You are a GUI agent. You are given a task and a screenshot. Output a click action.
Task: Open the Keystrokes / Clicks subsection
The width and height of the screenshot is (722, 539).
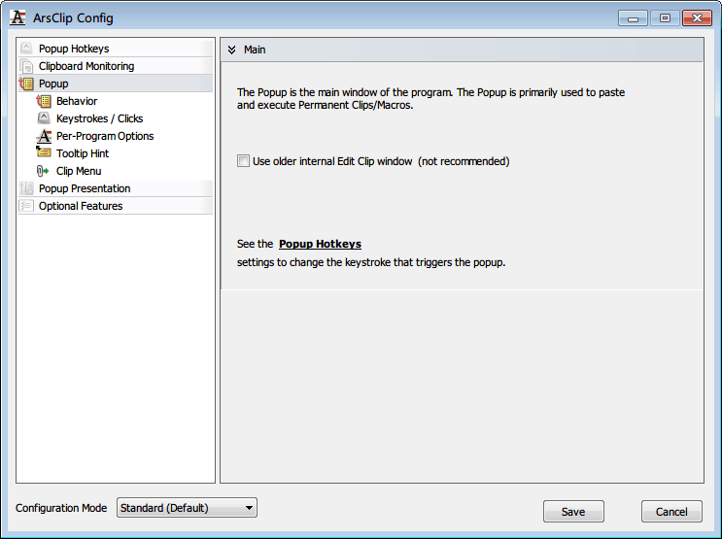pyautogui.click(x=99, y=118)
